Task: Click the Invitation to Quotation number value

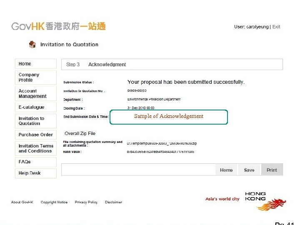Action: pyautogui.click(x=137, y=90)
